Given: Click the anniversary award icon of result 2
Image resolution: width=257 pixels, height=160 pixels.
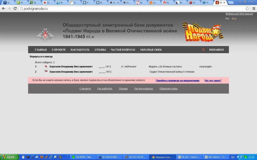Looking at the screenshot, I should click(x=46, y=71).
